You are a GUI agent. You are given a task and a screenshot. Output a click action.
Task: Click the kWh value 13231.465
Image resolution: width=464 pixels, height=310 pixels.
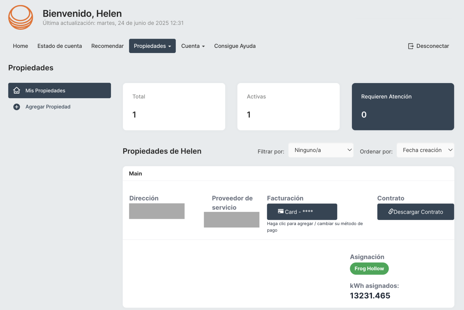click(x=370, y=296)
